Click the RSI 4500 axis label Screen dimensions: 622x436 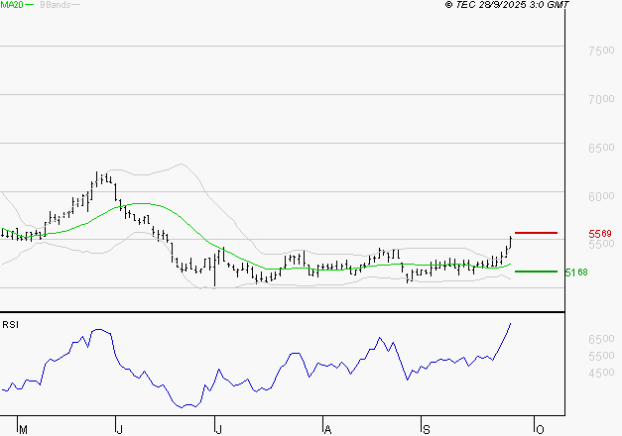[599, 374]
